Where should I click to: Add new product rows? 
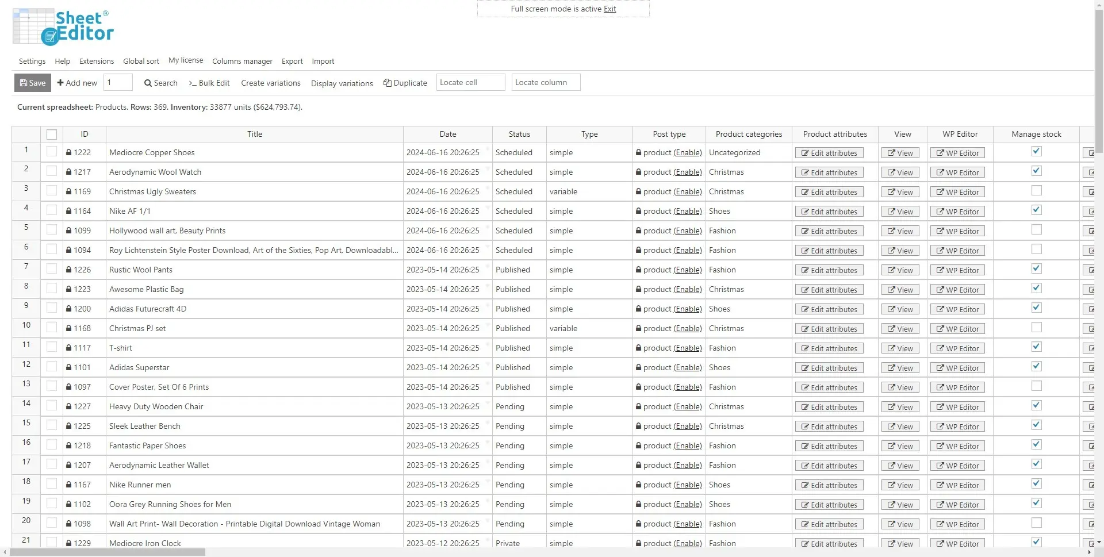77,83
